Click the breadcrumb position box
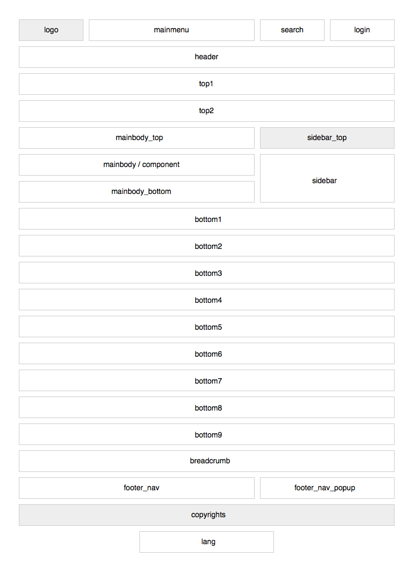The height and width of the screenshot is (570, 415). [x=206, y=461]
